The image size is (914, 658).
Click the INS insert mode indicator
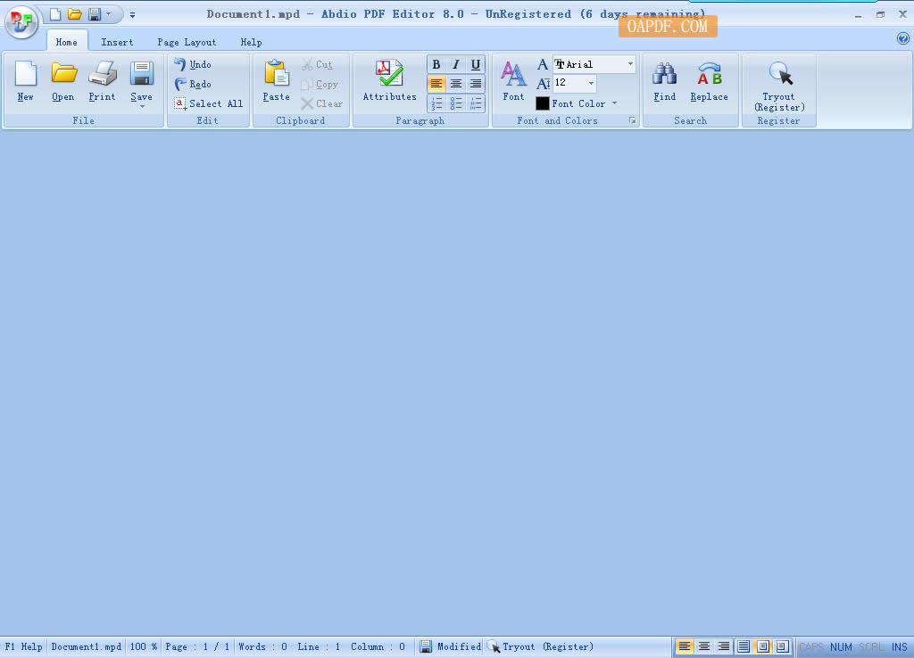pyautogui.click(x=900, y=647)
